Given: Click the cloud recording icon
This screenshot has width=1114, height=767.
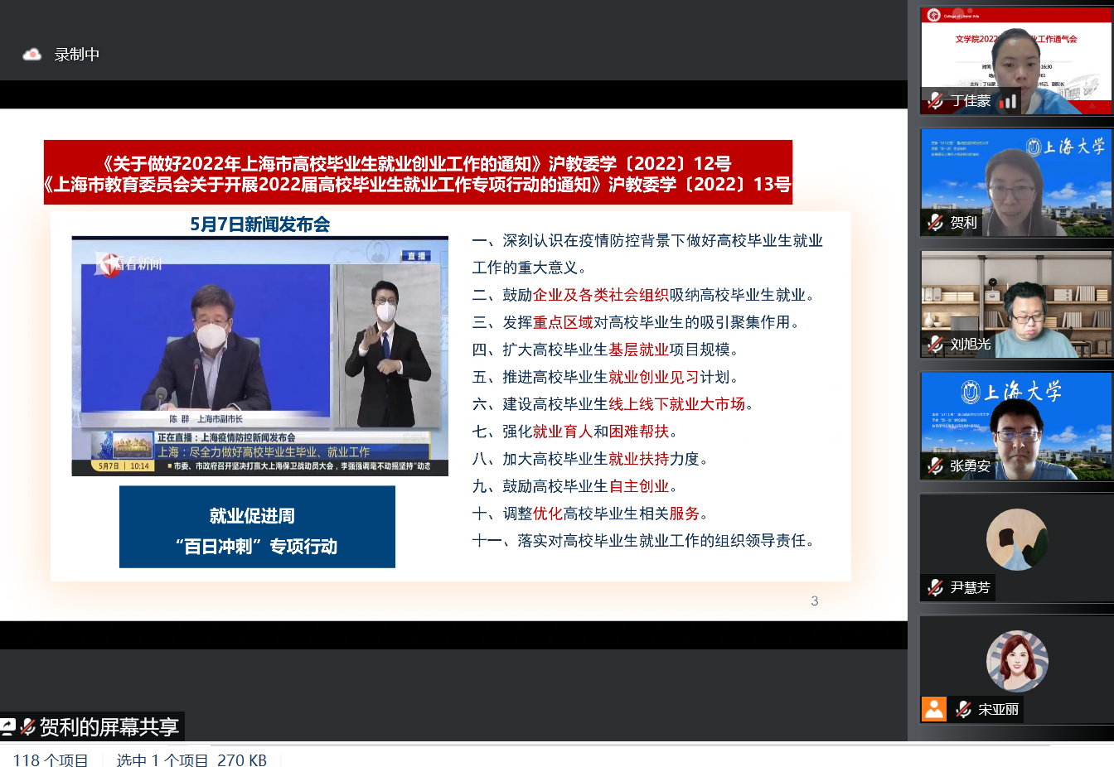Looking at the screenshot, I should pyautogui.click(x=31, y=55).
